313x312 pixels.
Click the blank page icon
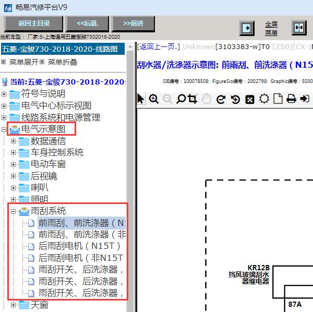pos(278,99)
